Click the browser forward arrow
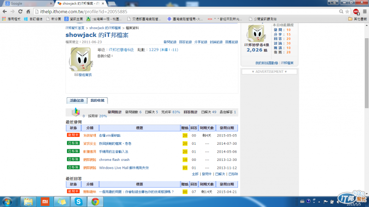This screenshot has height=207, width=369. pos(12,12)
